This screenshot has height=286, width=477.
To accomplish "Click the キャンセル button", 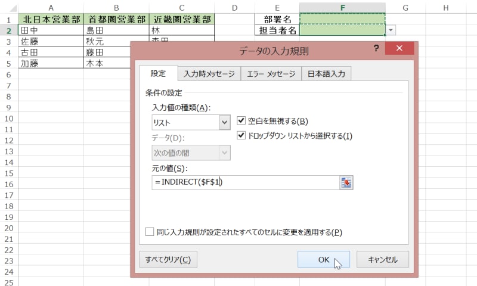I will coord(383,259).
